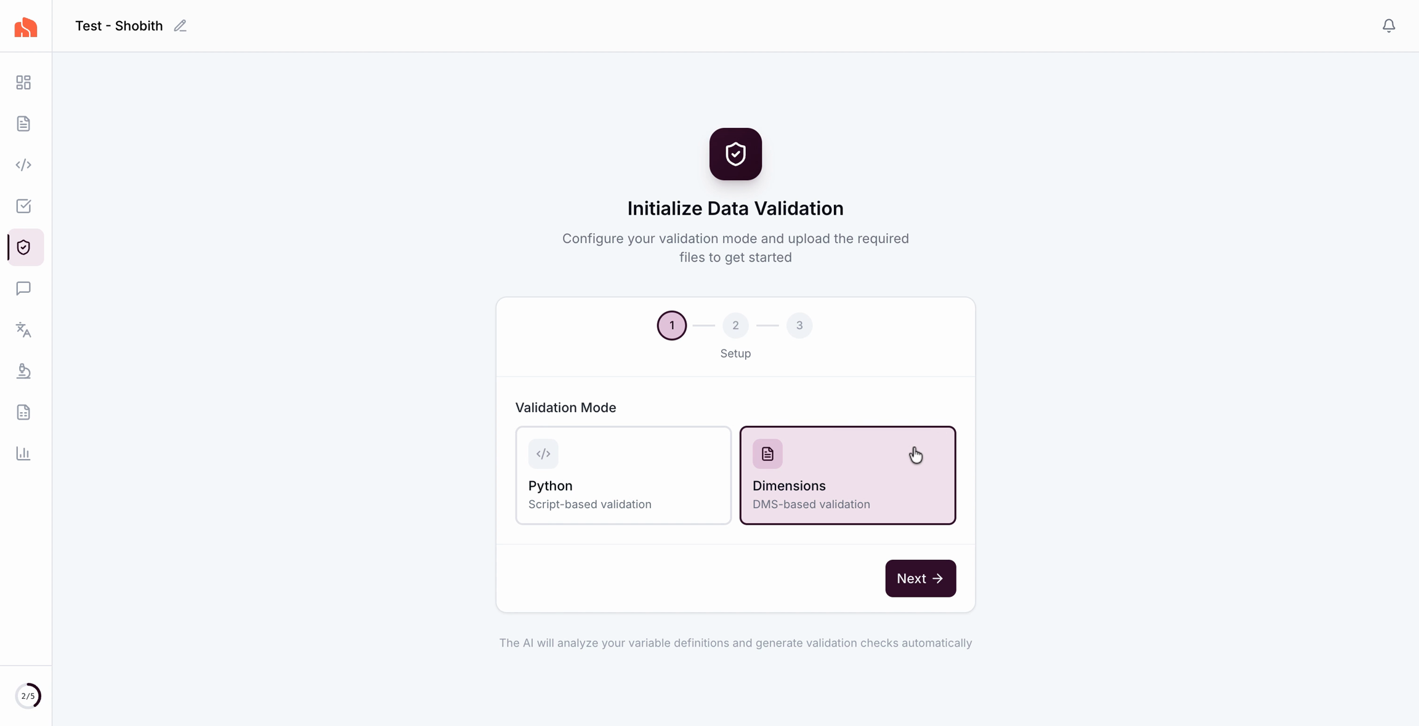Jump to step 2 in the stepper
This screenshot has width=1419, height=726.
coord(735,325)
